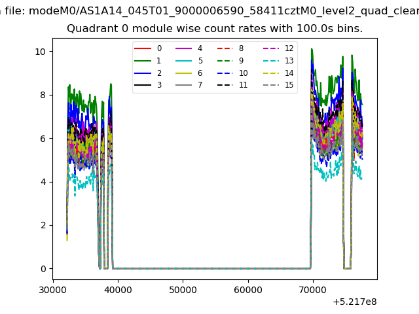419x314 pixels.
Task: Click the red line swatch for module 0
Action: (143, 48)
